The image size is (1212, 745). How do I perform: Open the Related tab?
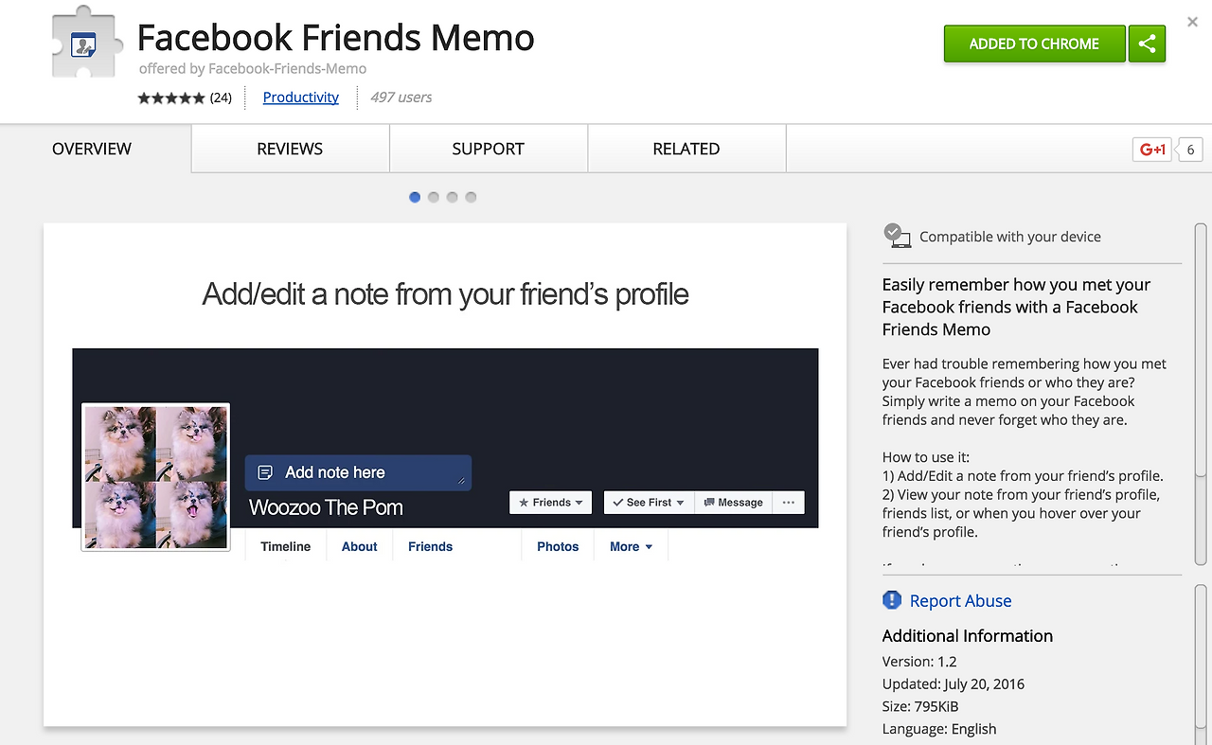tap(686, 149)
